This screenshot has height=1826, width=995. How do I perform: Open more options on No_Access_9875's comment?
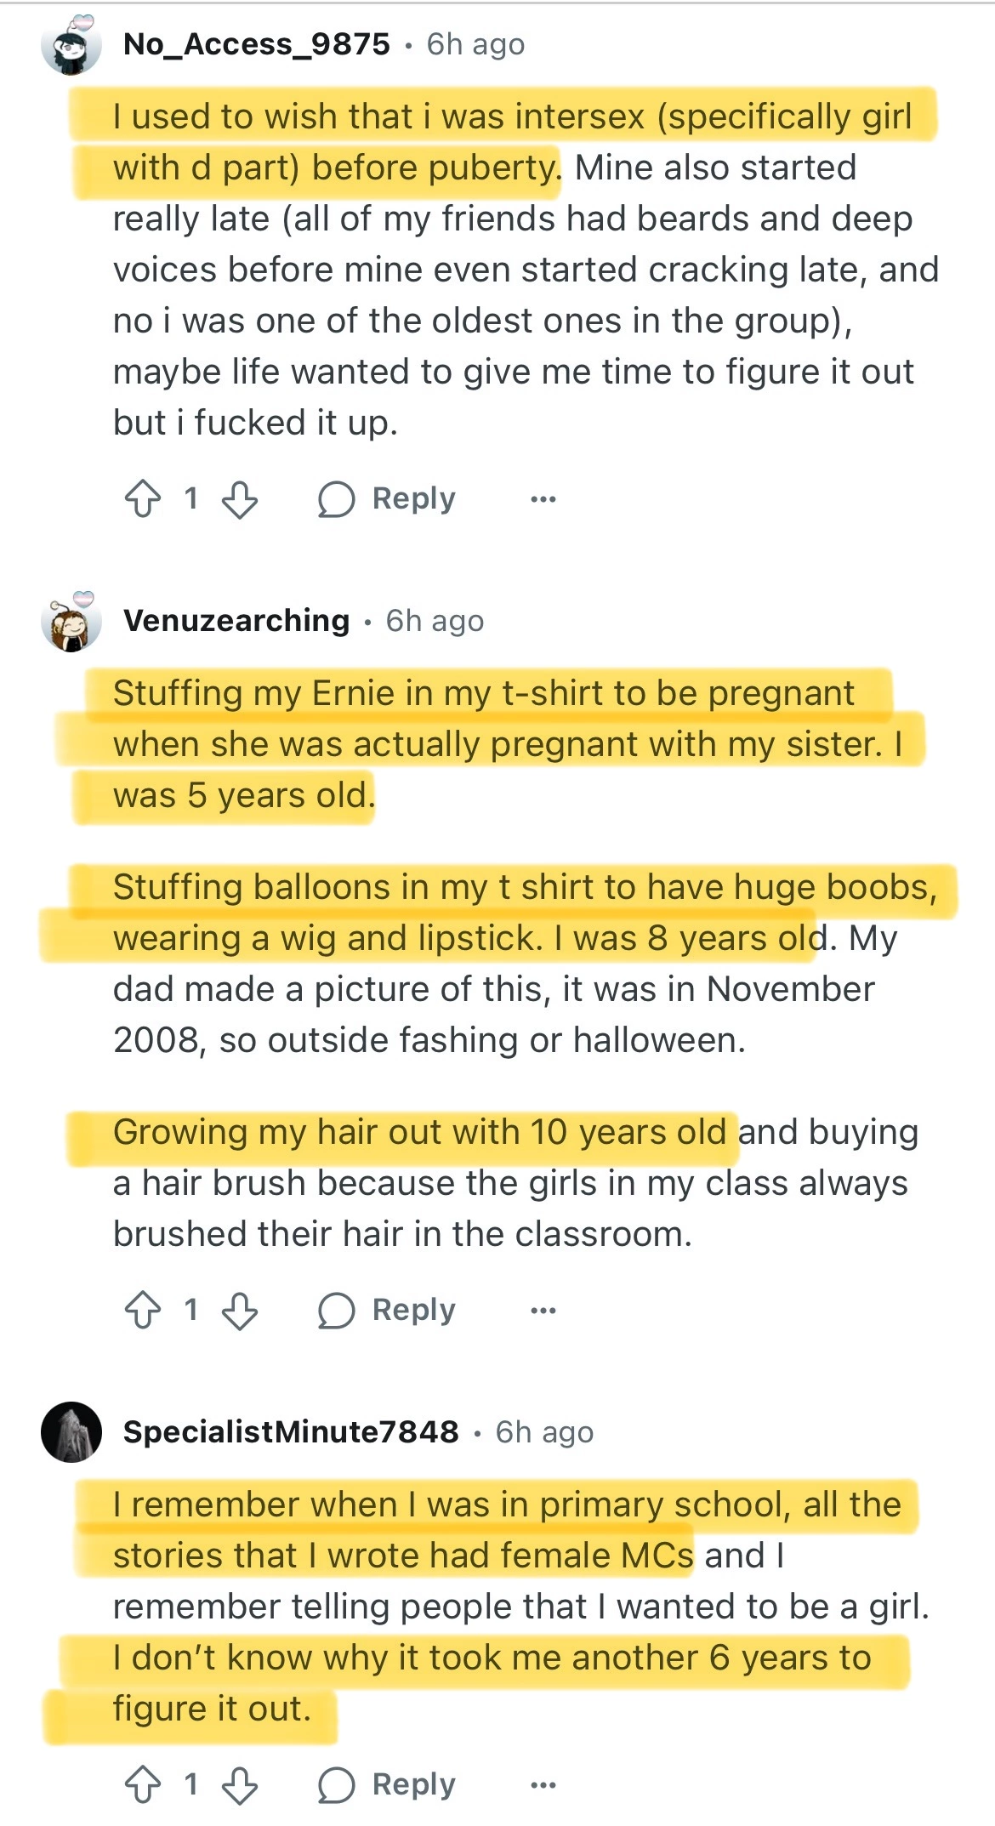tap(543, 499)
